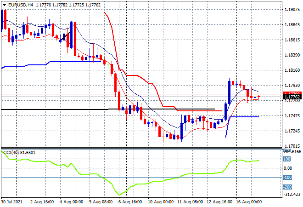
Task: Click the triangle arrow beside EURUSD,H4
Action: [4, 5]
